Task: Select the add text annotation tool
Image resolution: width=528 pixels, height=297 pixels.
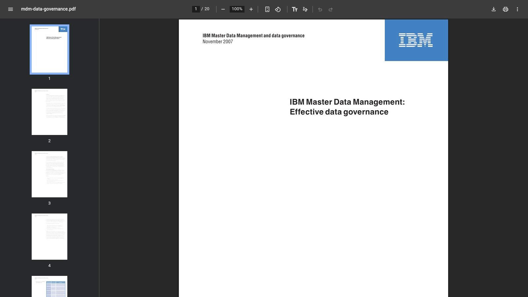Action: [295, 9]
